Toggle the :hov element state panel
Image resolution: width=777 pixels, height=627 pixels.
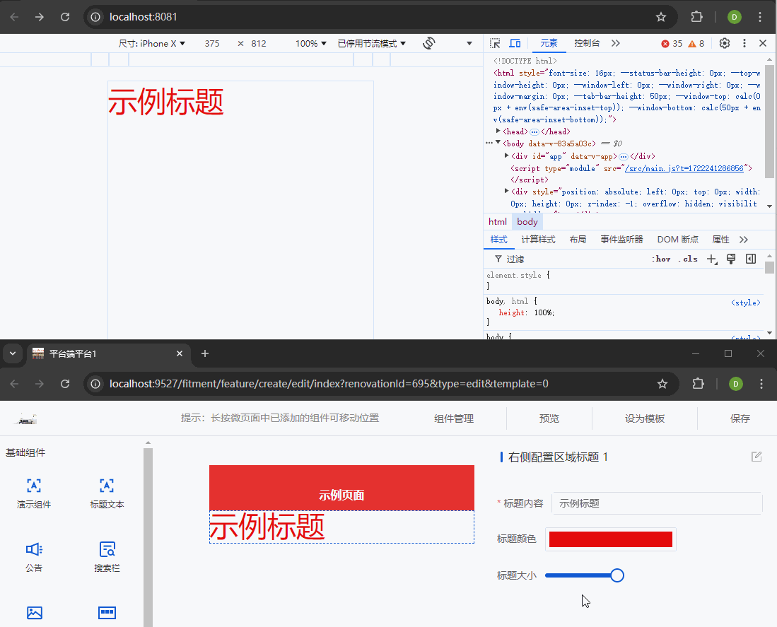(x=661, y=259)
